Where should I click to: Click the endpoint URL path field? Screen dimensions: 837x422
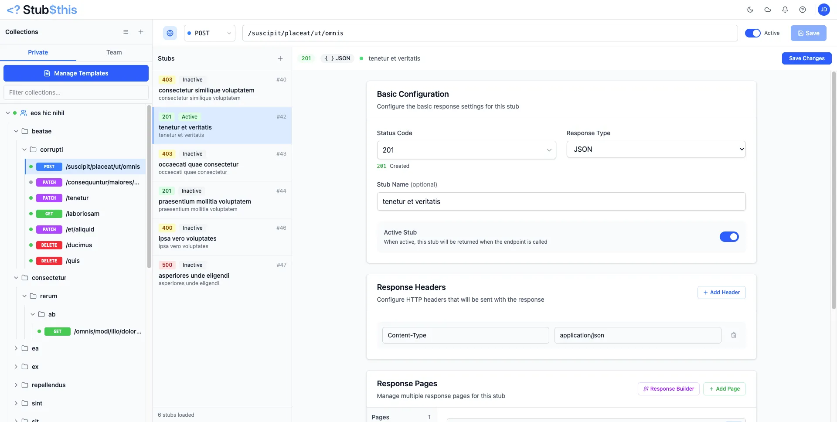490,33
